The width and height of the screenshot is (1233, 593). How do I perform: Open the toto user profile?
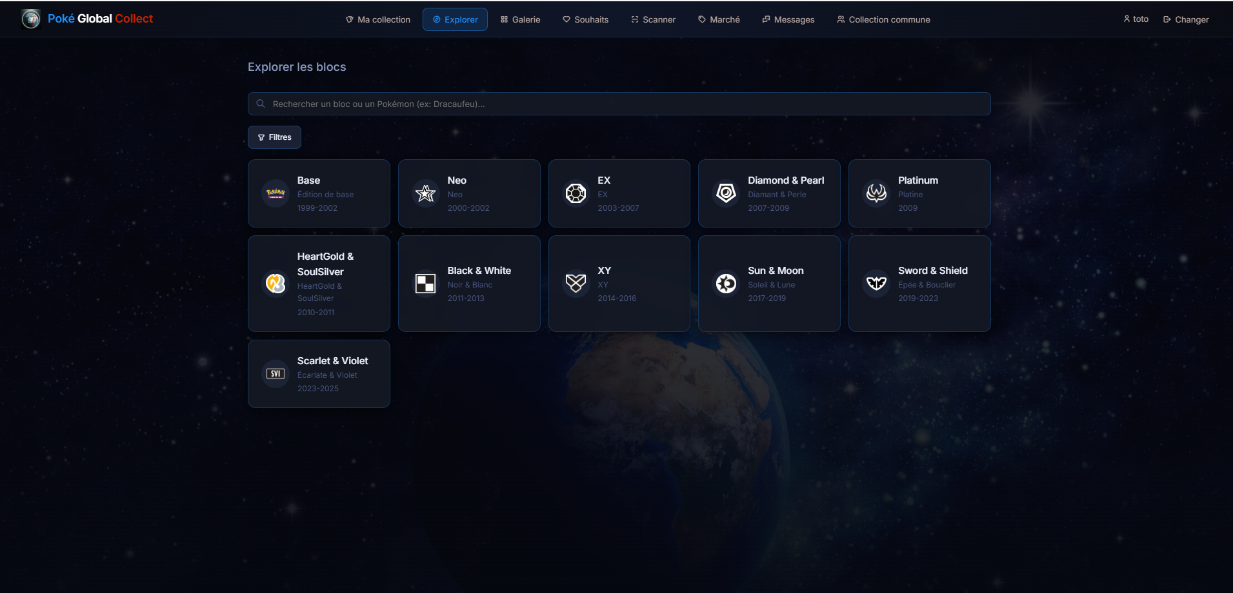pyautogui.click(x=1136, y=19)
